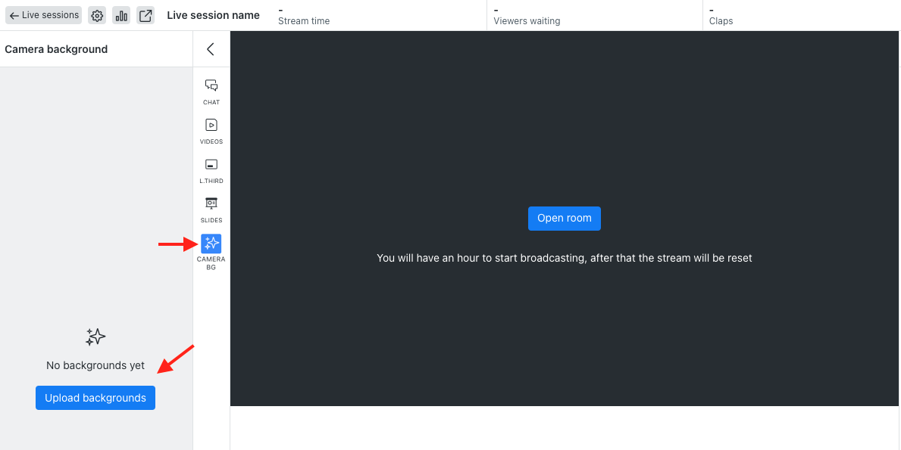The height and width of the screenshot is (450, 901).
Task: Click the hour-to-start-broadcasting notice text
Action: (565, 258)
